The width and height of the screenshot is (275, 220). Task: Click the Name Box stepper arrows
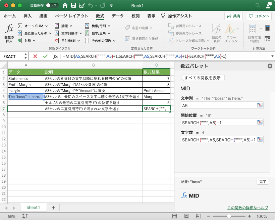pyautogui.click(x=26, y=56)
